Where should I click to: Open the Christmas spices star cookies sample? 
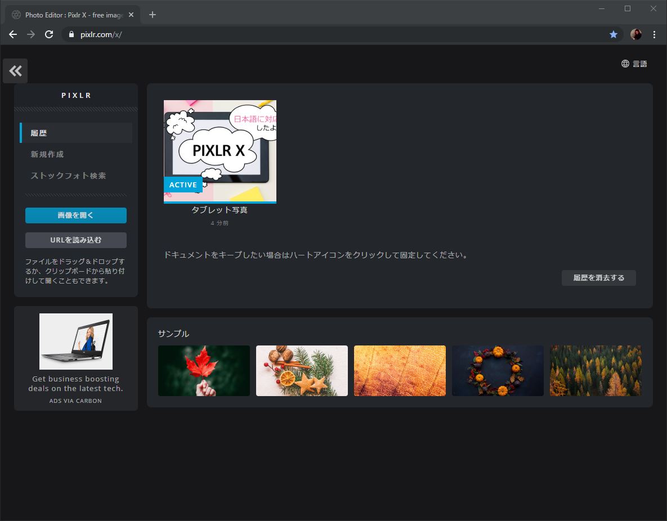click(302, 370)
